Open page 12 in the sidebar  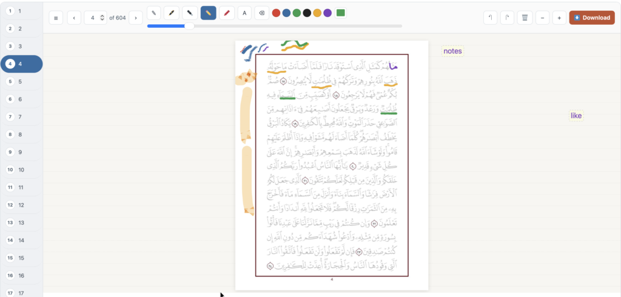(x=21, y=205)
